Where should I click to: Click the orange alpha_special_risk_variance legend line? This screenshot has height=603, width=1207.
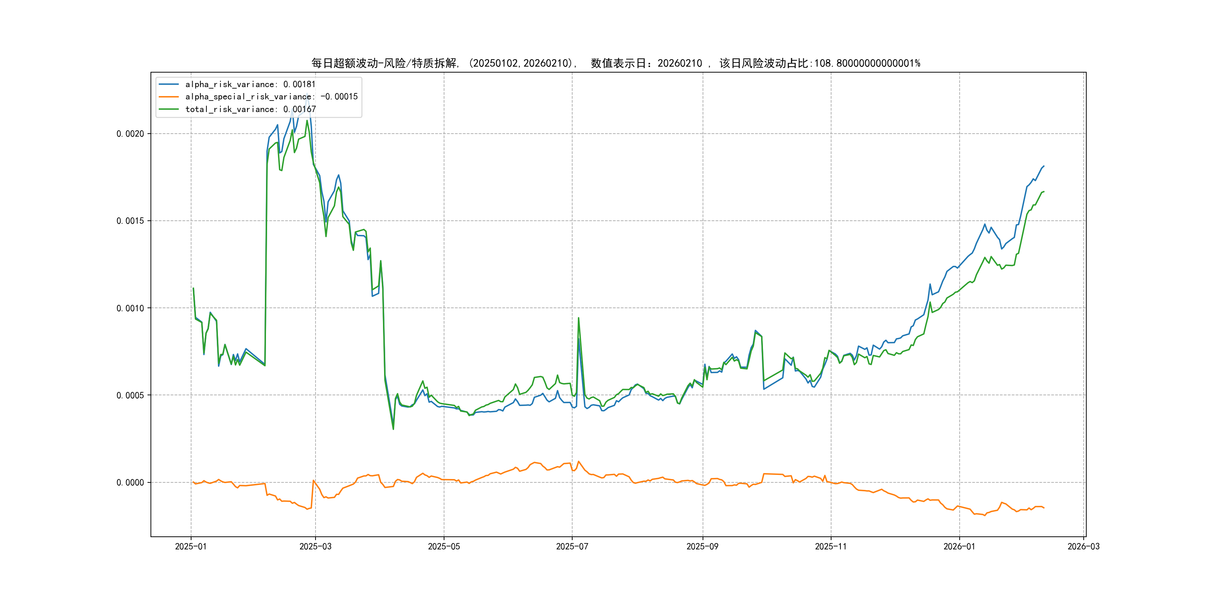coord(169,97)
